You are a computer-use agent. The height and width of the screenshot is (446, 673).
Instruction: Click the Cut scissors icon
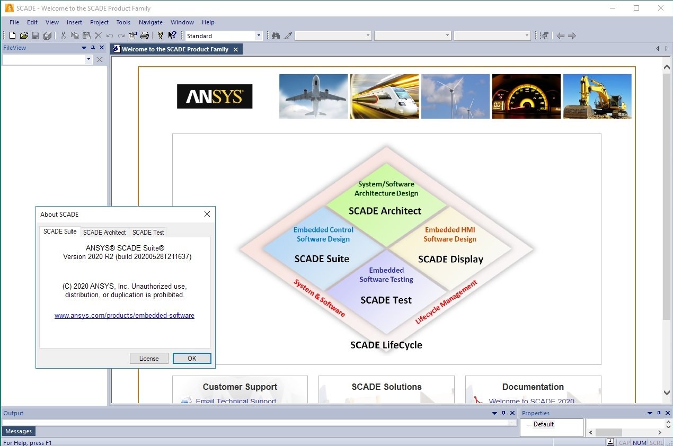63,35
